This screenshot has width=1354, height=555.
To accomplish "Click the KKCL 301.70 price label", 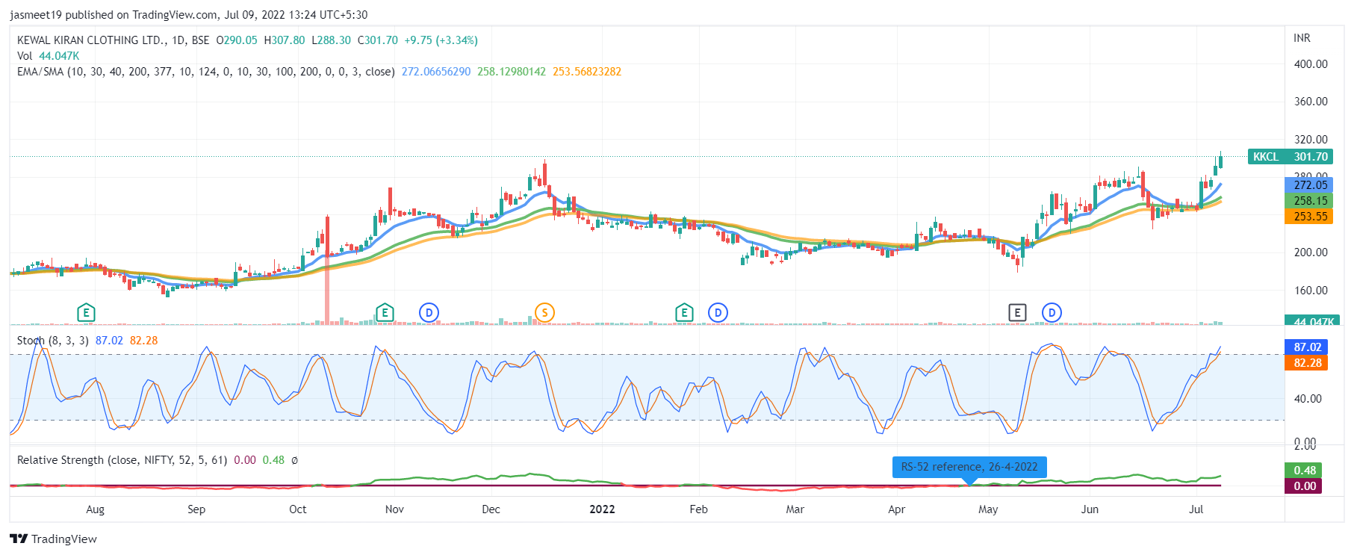I will (x=1290, y=157).
